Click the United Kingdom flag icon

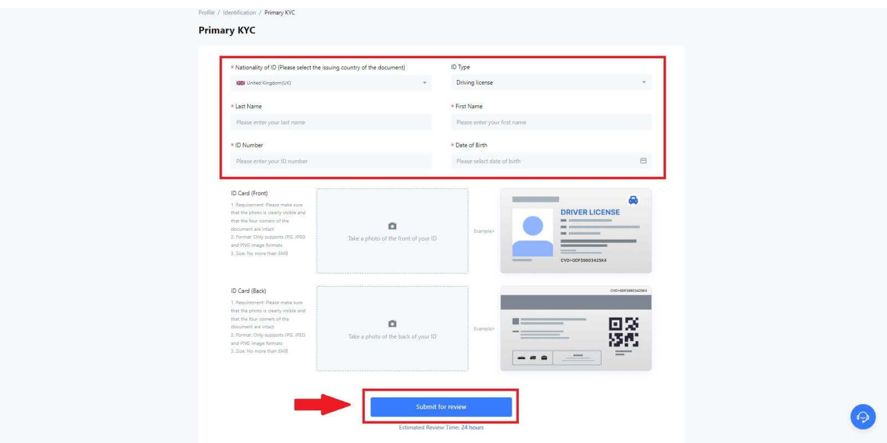click(x=241, y=83)
